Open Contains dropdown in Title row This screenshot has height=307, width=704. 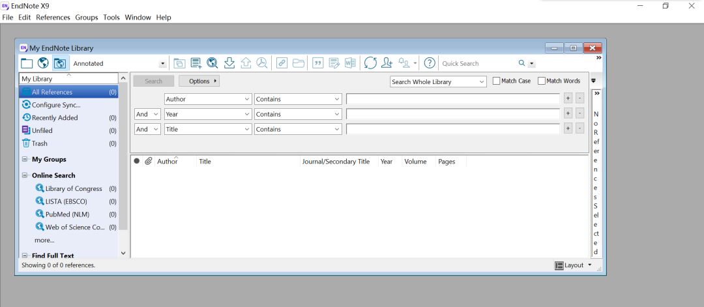[x=298, y=129]
